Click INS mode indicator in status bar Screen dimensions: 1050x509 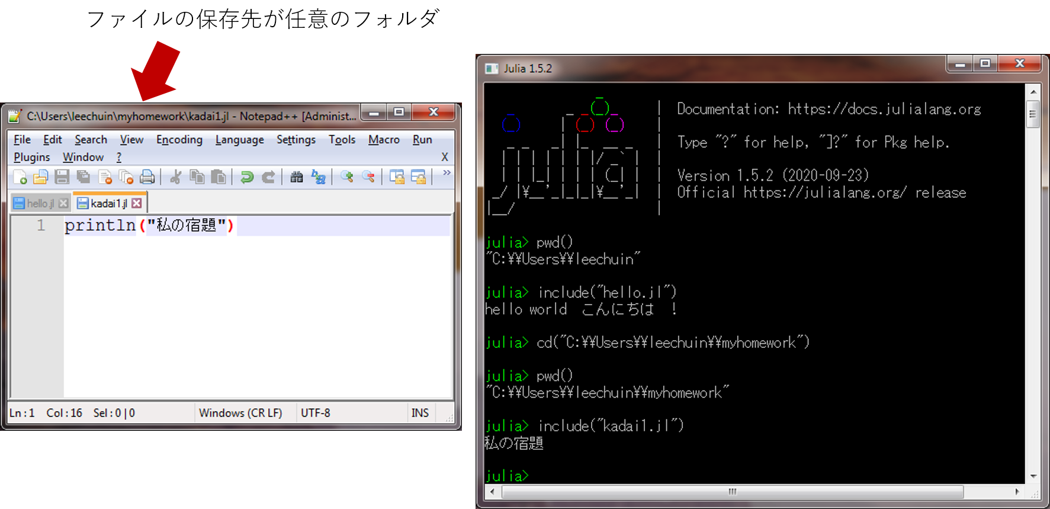click(420, 413)
